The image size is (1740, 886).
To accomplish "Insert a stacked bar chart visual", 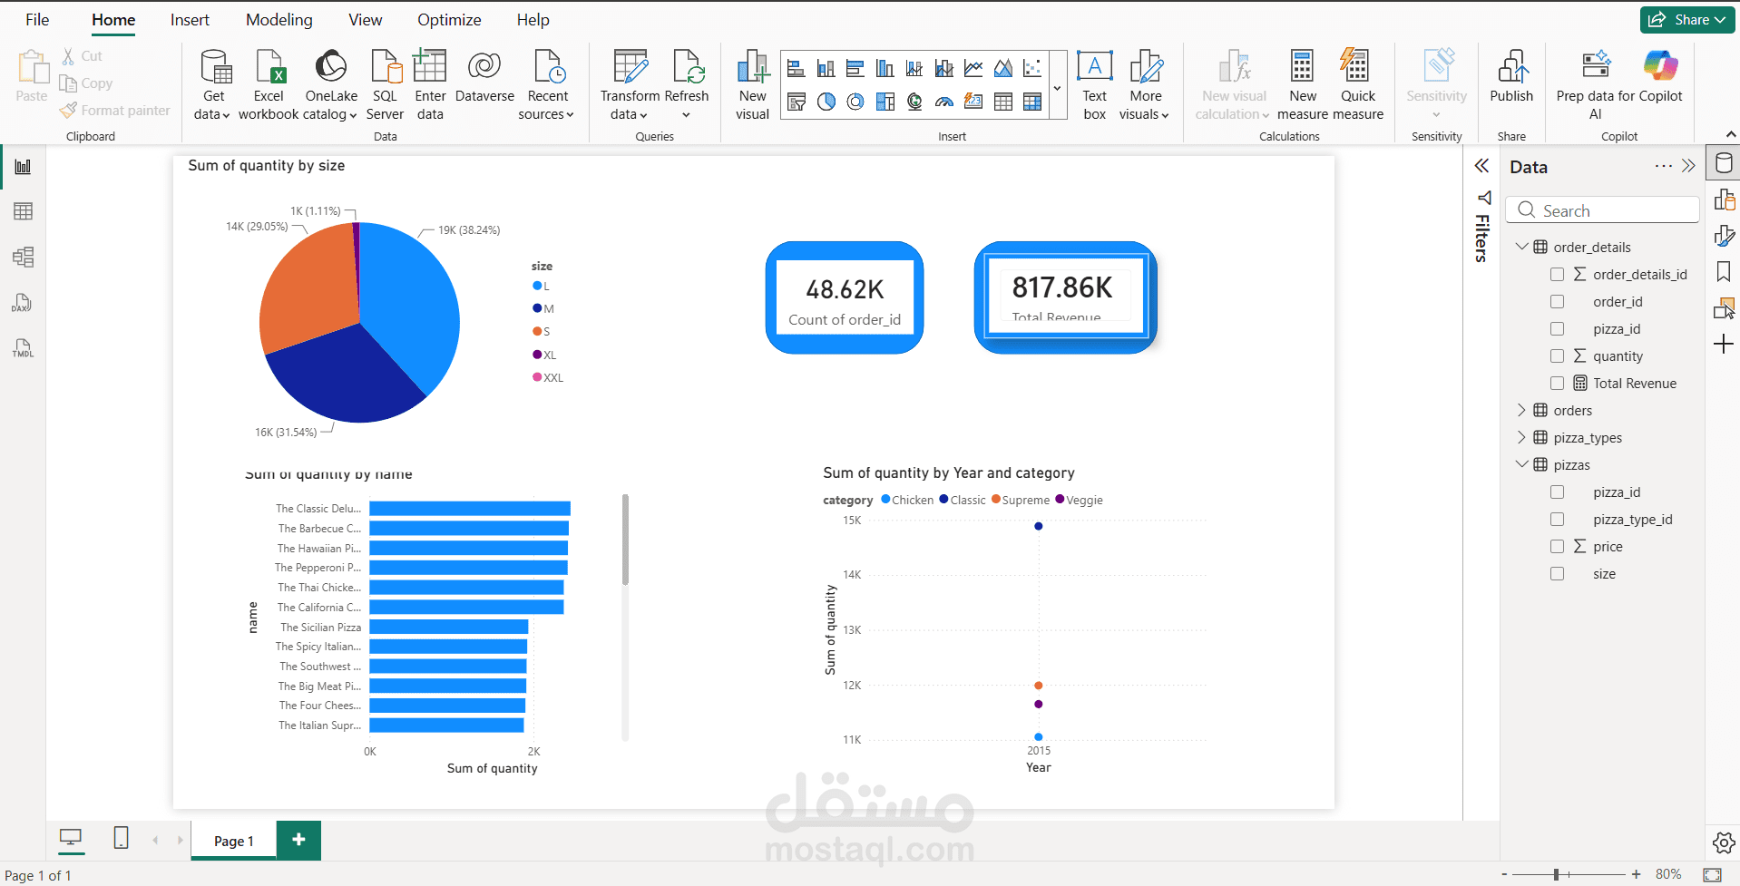I will point(796,68).
